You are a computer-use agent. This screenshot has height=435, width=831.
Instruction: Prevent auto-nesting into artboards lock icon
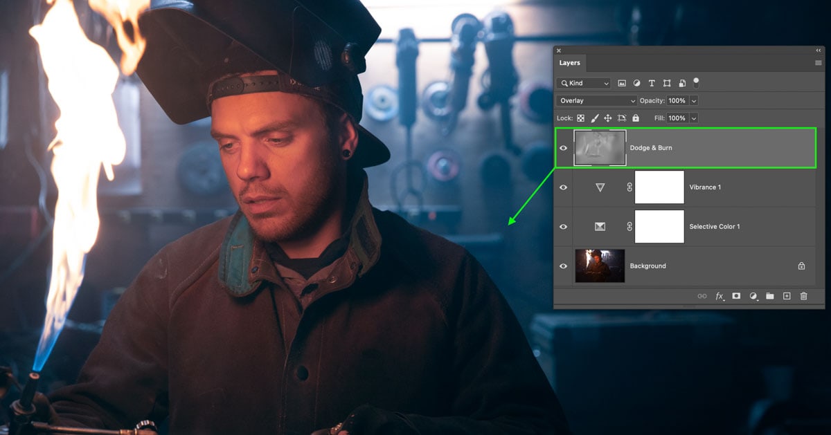coord(622,118)
